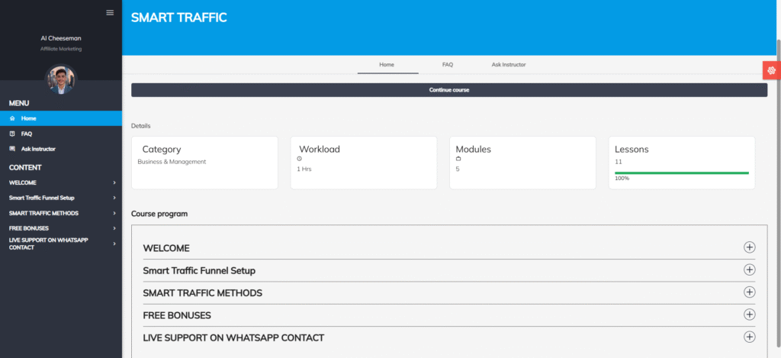The width and height of the screenshot is (781, 358).
Task: Select FAQ in sidebar menu
Action: [x=61, y=134]
